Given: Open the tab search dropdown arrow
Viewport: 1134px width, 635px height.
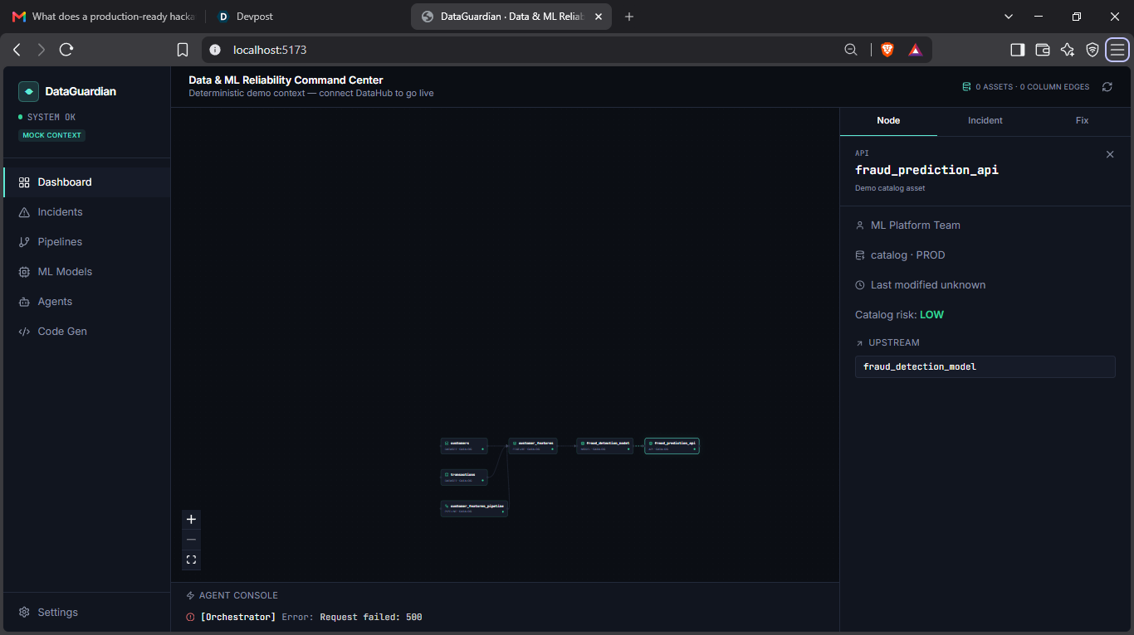Looking at the screenshot, I should pos(1009,17).
